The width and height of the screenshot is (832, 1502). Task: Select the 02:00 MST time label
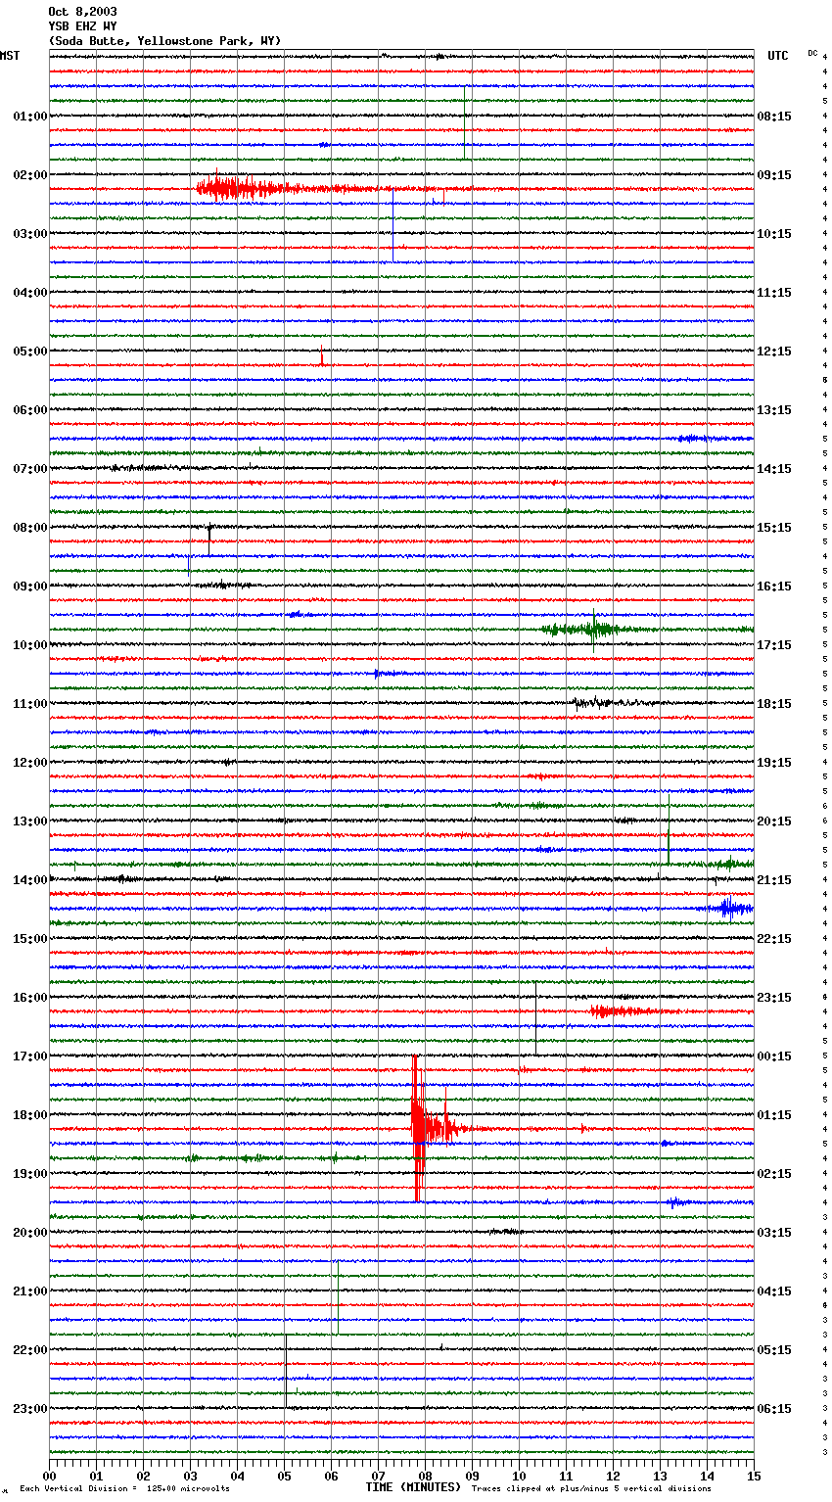point(30,175)
